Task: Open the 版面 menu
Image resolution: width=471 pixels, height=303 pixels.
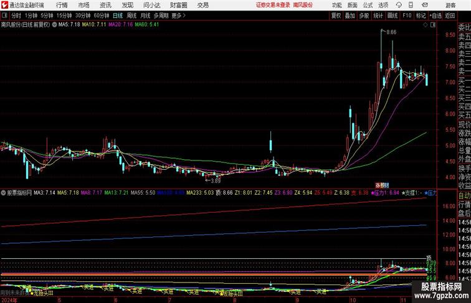Action: (353, 5)
